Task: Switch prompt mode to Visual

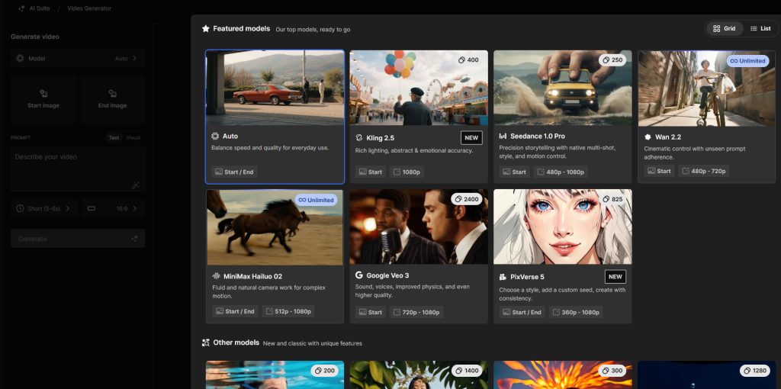Action: point(133,137)
